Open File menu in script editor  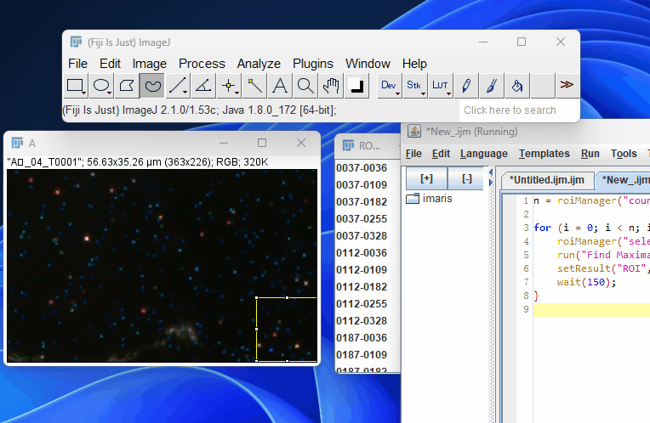413,154
